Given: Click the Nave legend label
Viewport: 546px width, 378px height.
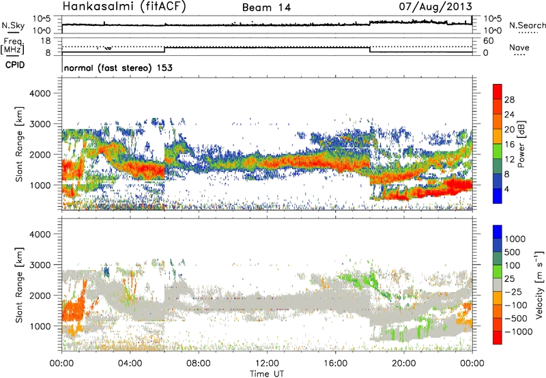Looking at the screenshot, I should pyautogui.click(x=519, y=48).
